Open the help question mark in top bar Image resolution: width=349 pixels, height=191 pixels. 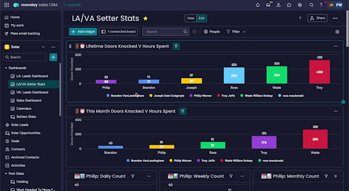coord(321,5)
